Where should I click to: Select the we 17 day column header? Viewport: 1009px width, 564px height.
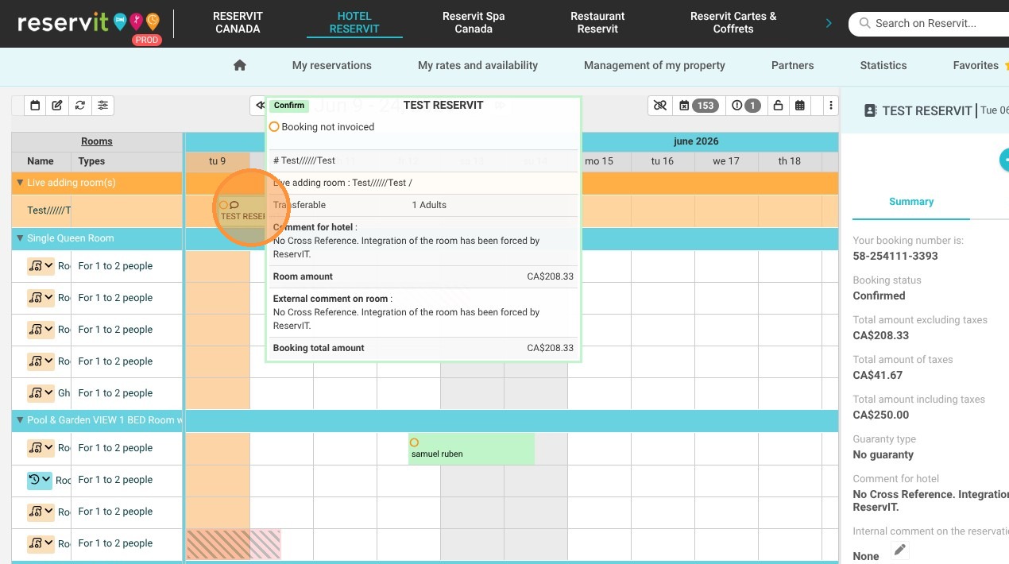(x=726, y=161)
